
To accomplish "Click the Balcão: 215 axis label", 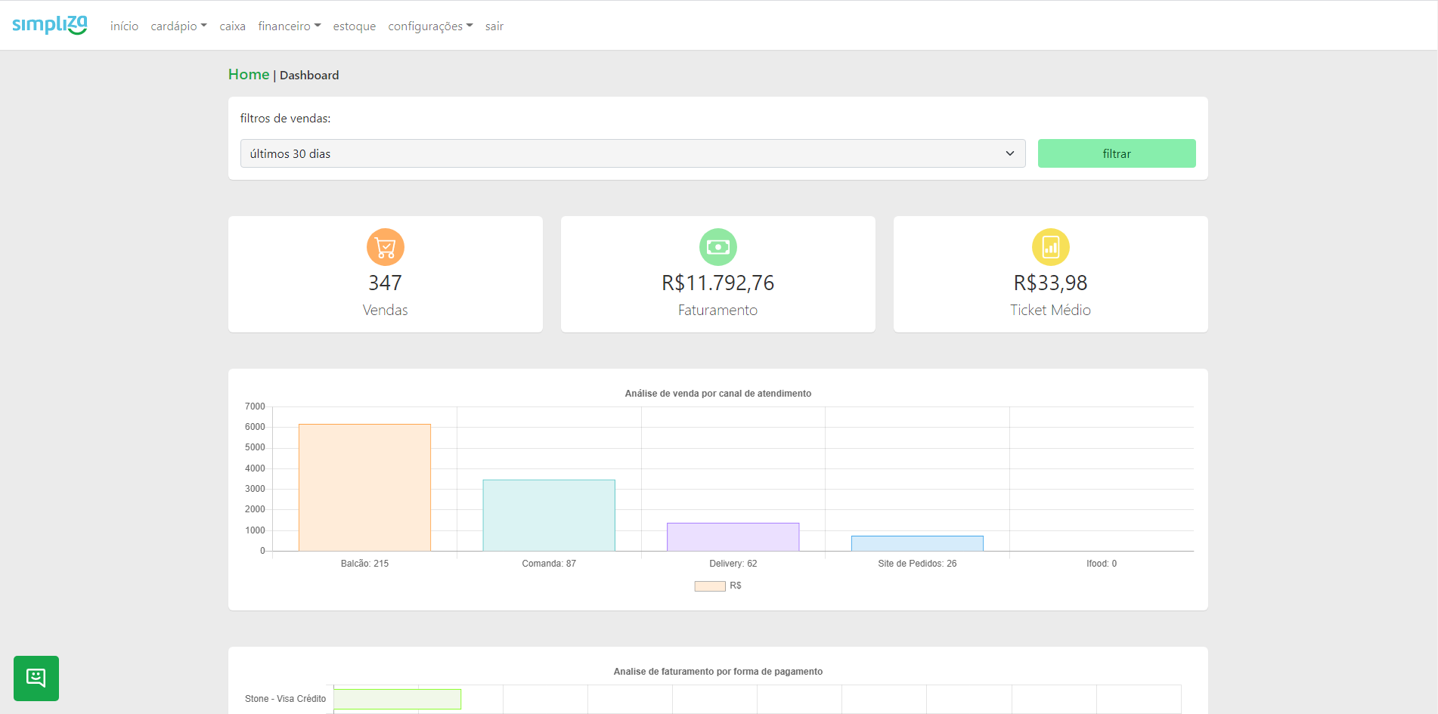I will (x=364, y=564).
